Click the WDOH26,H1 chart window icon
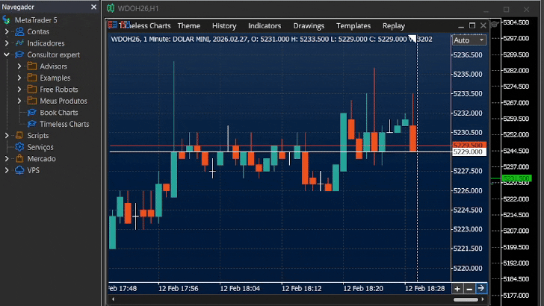Image resolution: width=544 pixels, height=306 pixels. [111, 8]
